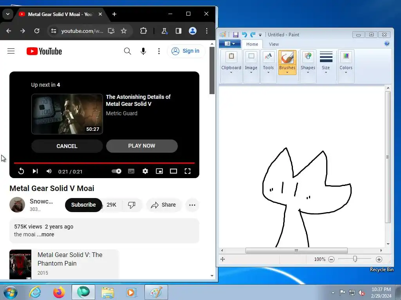Open Chrome Labs flask icon
Image resolution: width=401 pixels, height=300 pixels.
click(164, 31)
